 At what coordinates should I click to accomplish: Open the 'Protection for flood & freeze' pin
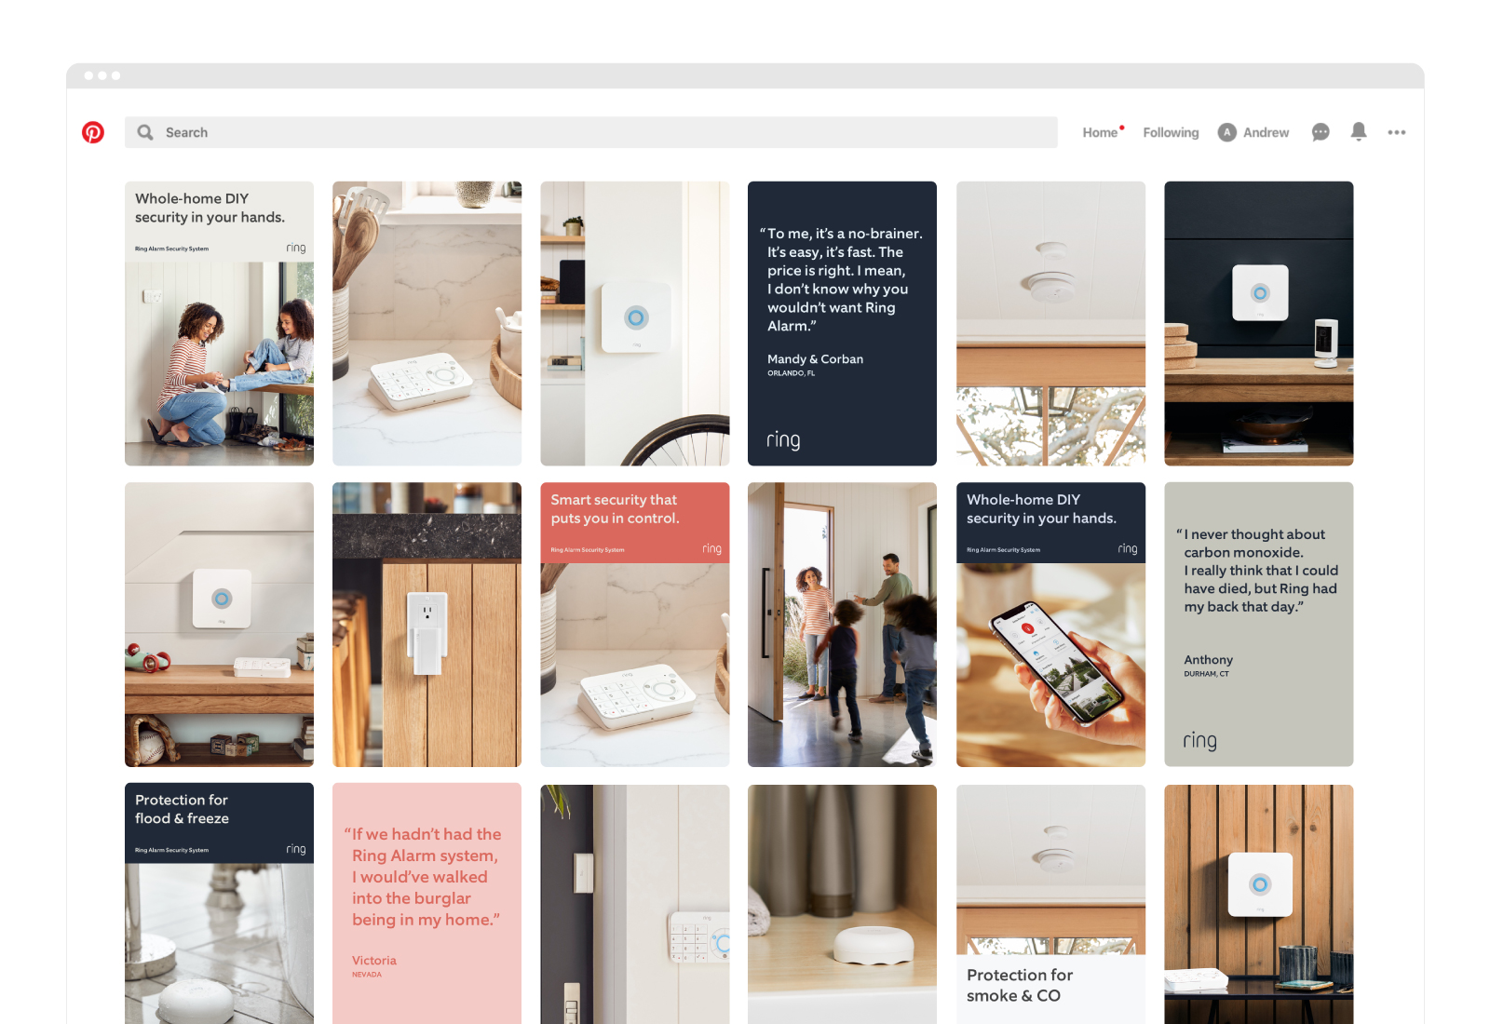(x=219, y=903)
